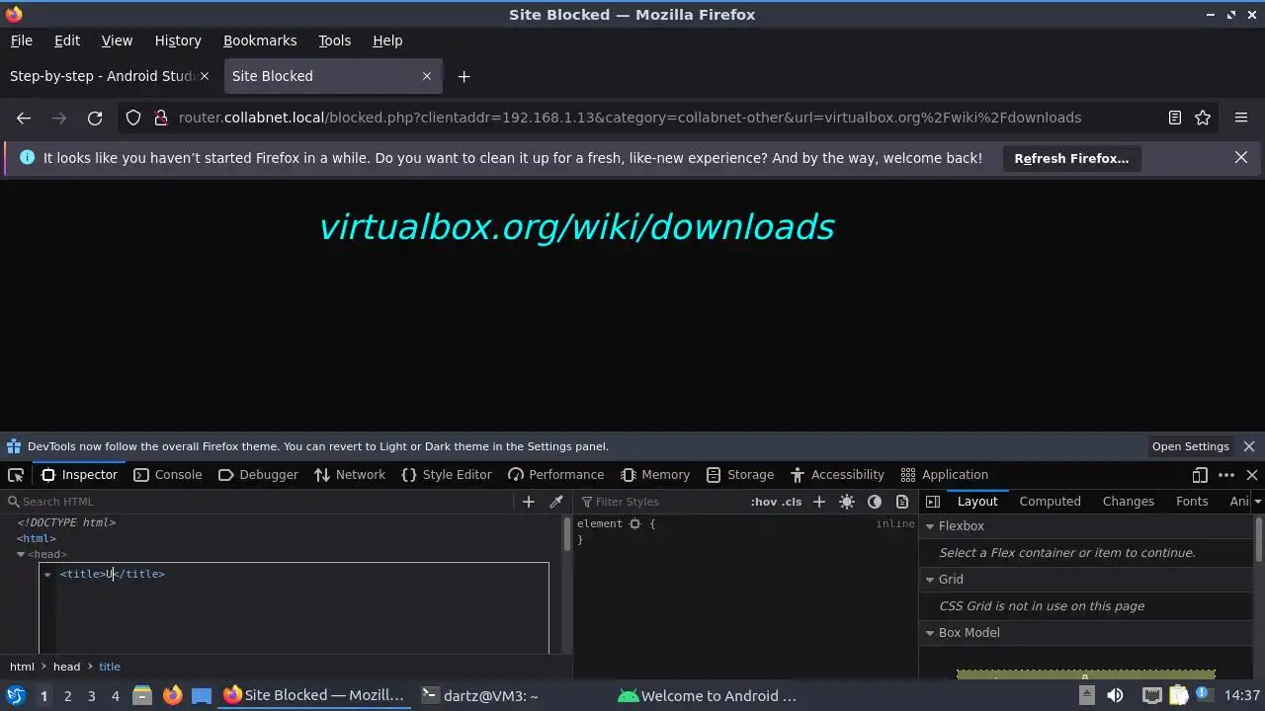Close the DevTools toolbox
The width and height of the screenshot is (1265, 711).
tap(1251, 475)
